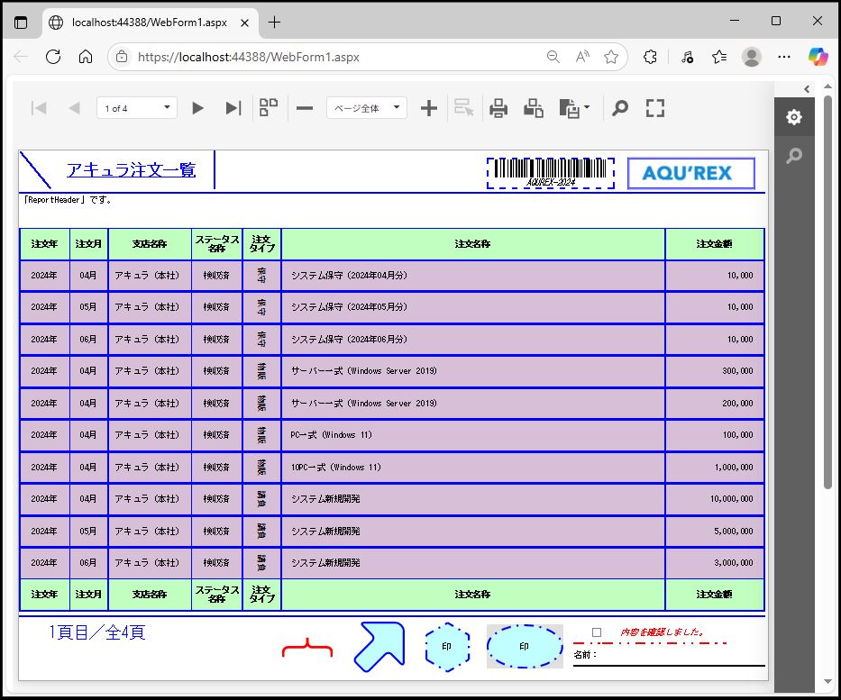Open the settings gear side panel
The image size is (841, 700).
pyautogui.click(x=793, y=118)
